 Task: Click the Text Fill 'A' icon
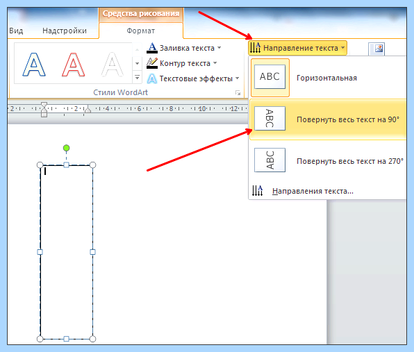pyautogui.click(x=152, y=48)
